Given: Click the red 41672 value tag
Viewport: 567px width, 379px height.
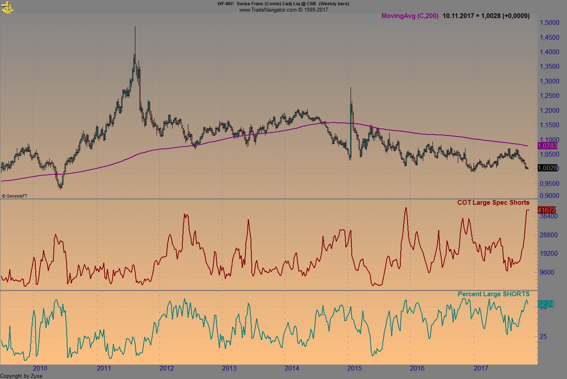Looking at the screenshot, I should (547, 210).
